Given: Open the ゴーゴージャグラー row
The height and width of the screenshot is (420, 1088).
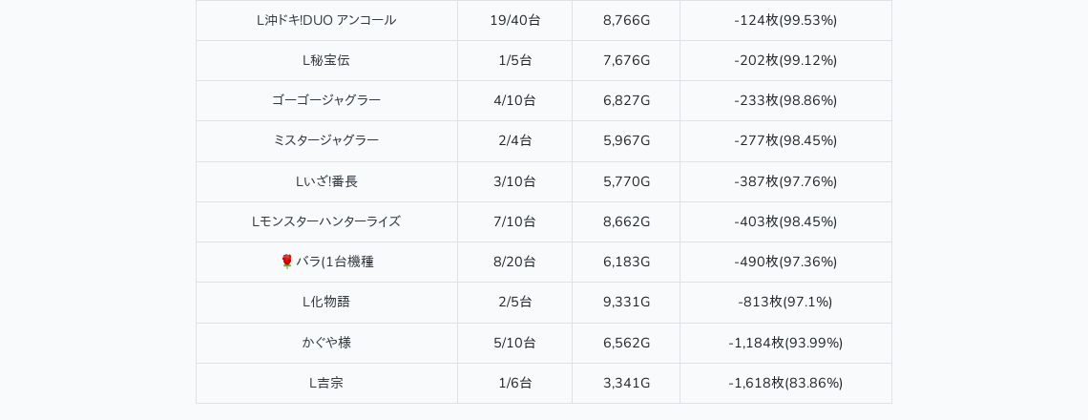Looking at the screenshot, I should pos(326,100).
